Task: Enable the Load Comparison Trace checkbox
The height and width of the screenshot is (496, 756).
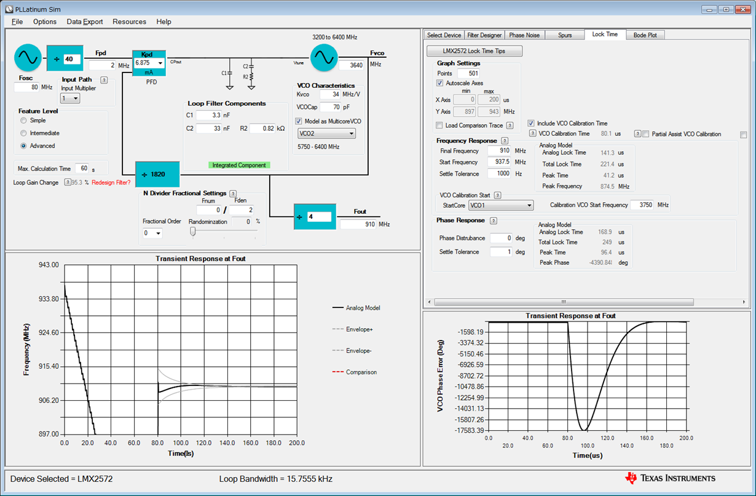Action: coord(439,125)
